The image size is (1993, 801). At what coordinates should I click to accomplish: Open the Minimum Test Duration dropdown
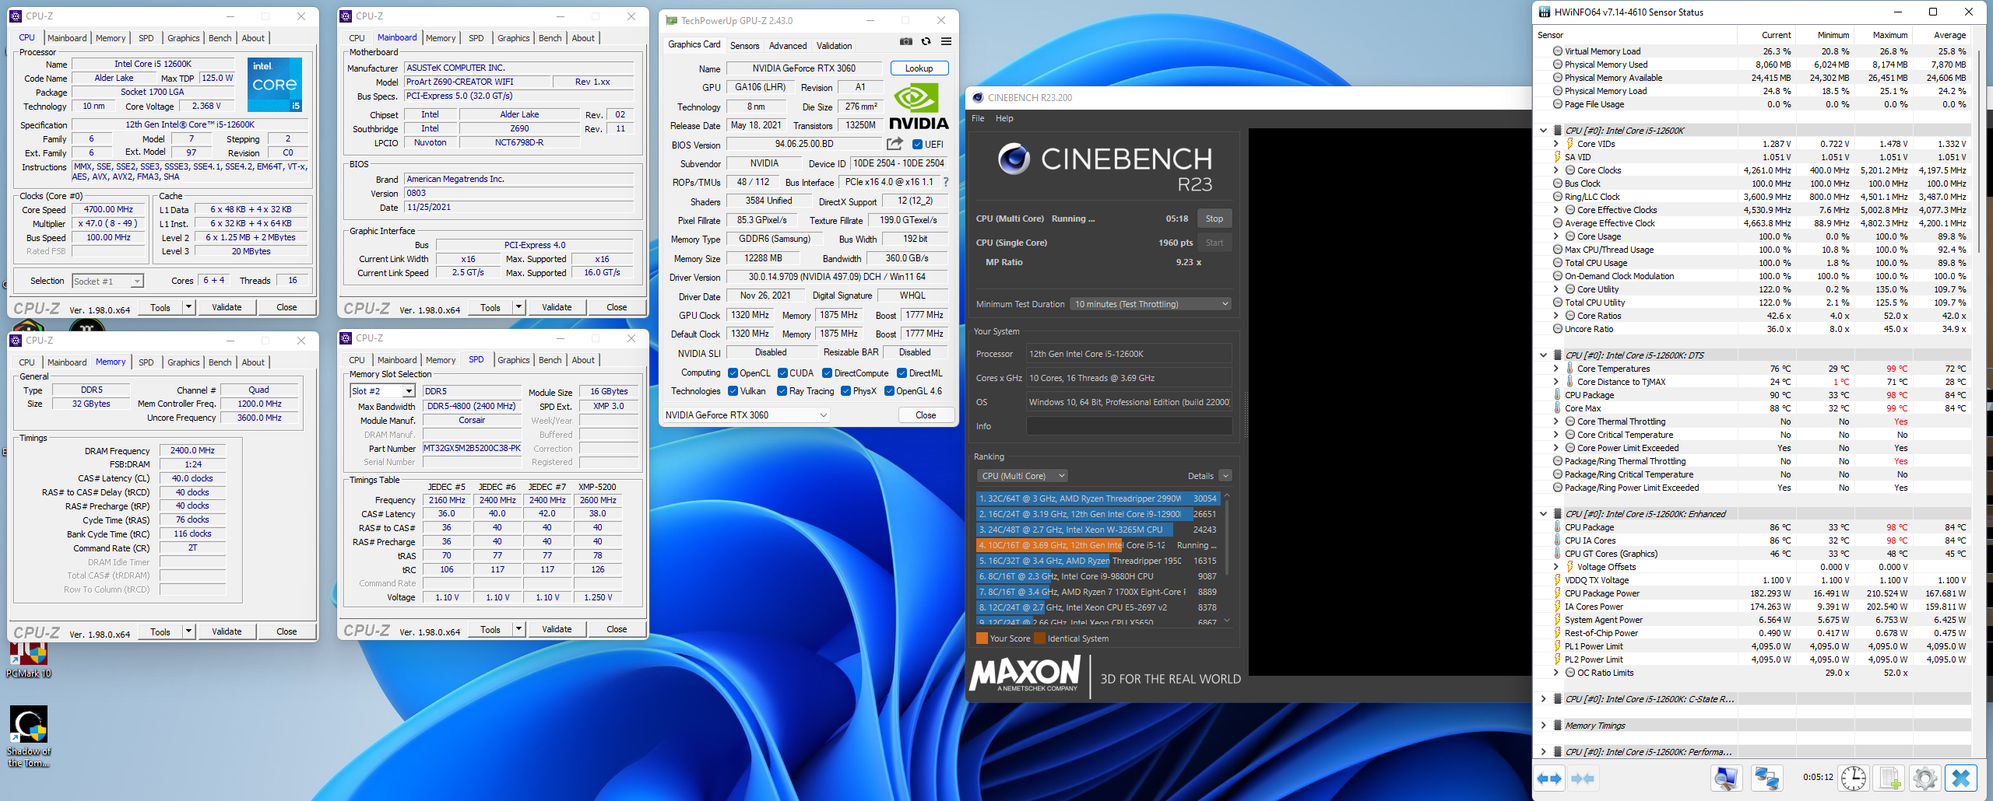tap(1151, 304)
